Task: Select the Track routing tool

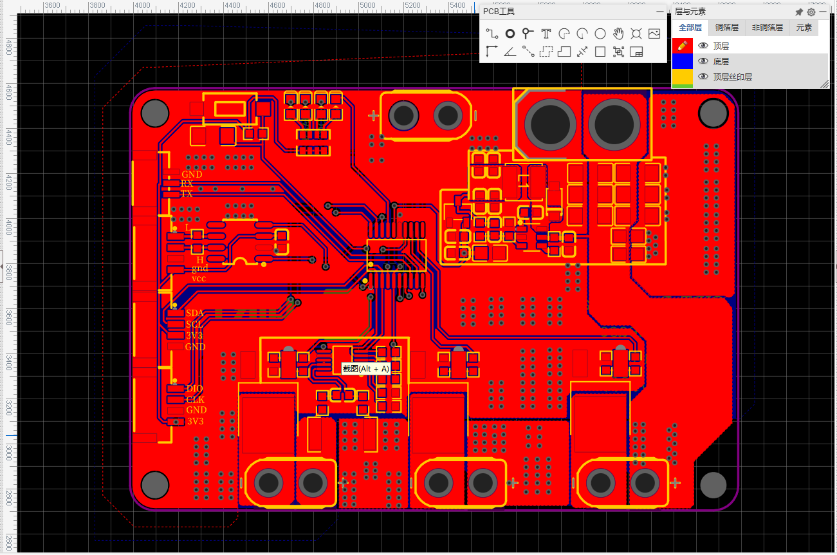Action: click(x=492, y=34)
